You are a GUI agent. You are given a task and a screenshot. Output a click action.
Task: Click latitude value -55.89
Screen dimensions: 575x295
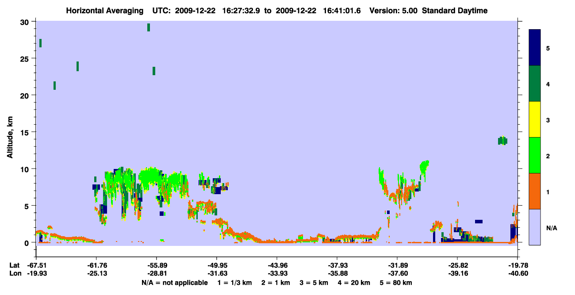pos(157,265)
